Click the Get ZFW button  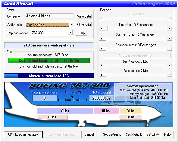[x=153, y=134]
